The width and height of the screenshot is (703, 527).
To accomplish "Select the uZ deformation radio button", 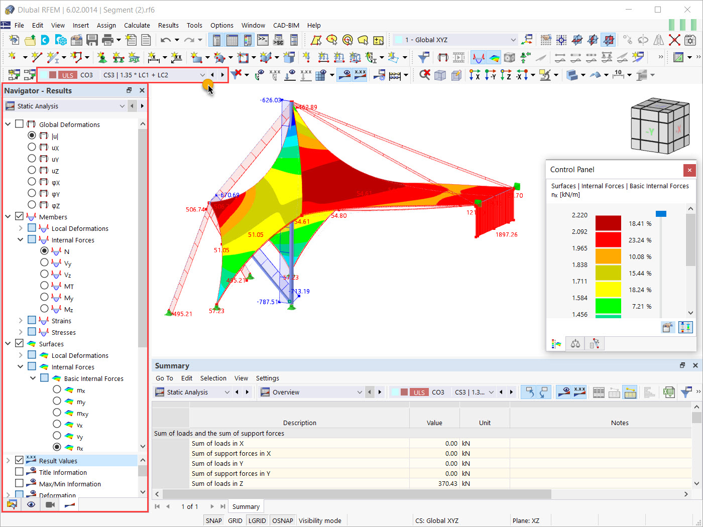I will 32,170.
